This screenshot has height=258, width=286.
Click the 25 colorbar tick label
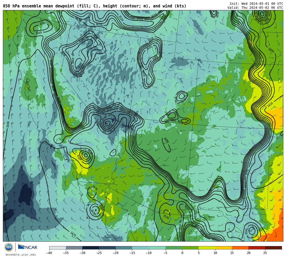point(265,253)
